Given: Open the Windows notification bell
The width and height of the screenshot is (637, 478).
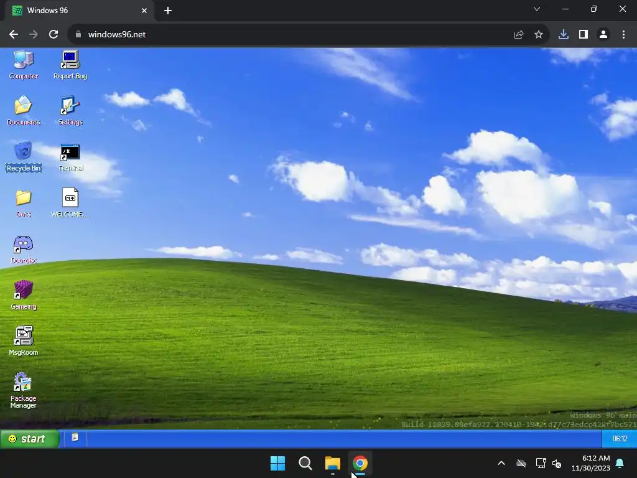Looking at the screenshot, I should (620, 463).
